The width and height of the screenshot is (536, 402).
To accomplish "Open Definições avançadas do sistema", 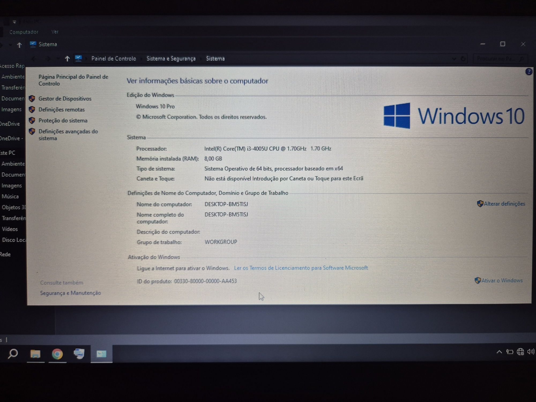I will click(68, 135).
